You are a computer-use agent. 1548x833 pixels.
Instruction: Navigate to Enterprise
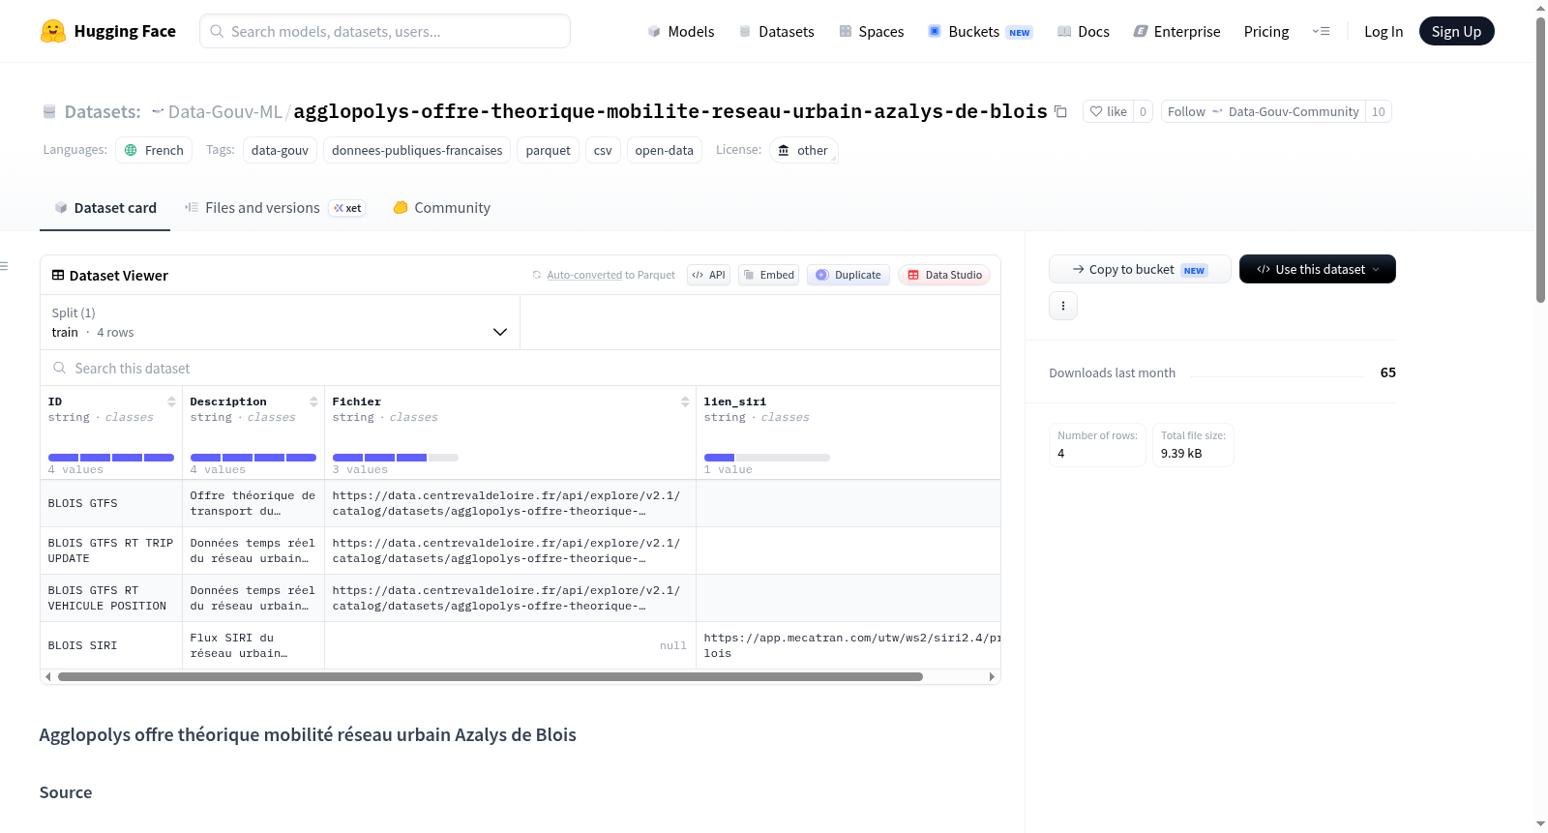(1176, 31)
